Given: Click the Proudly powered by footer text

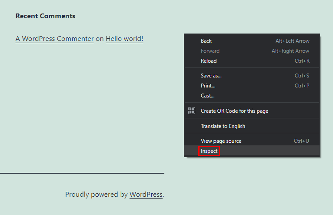Looking at the screenshot, I should tap(96, 195).
